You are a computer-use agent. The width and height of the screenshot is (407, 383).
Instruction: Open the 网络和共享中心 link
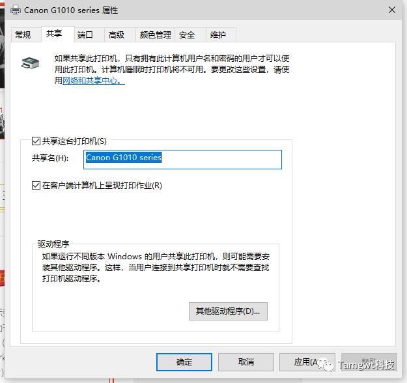pos(93,81)
